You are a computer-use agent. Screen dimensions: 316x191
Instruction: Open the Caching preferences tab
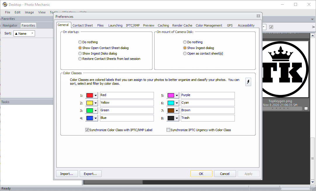coord(163,25)
